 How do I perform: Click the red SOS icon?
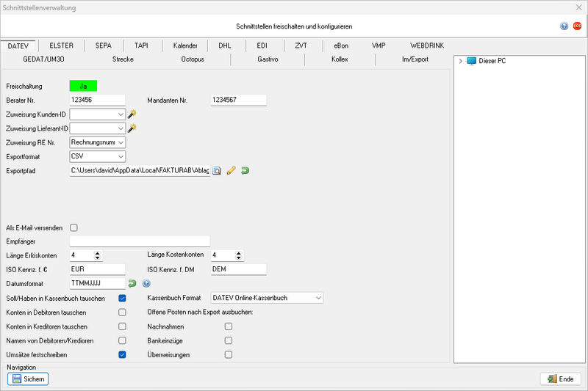point(577,26)
